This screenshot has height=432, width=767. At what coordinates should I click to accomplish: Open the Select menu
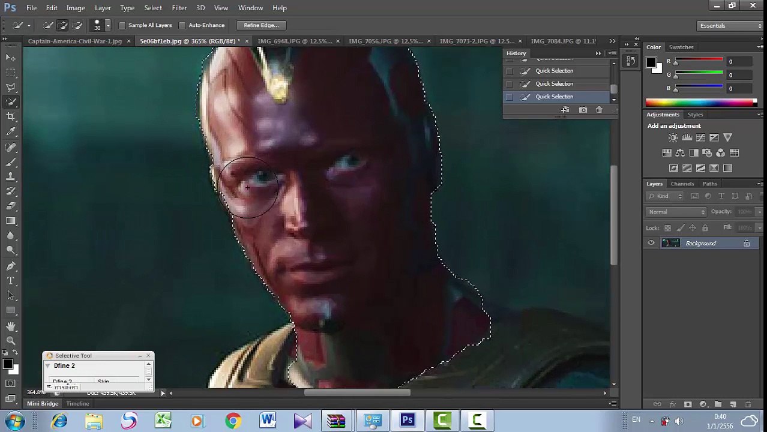pyautogui.click(x=153, y=8)
